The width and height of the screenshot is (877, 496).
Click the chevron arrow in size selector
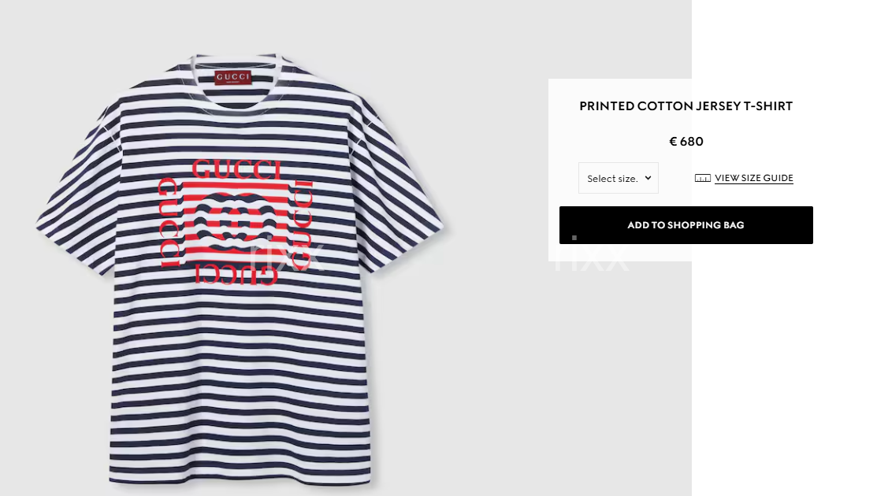648,178
